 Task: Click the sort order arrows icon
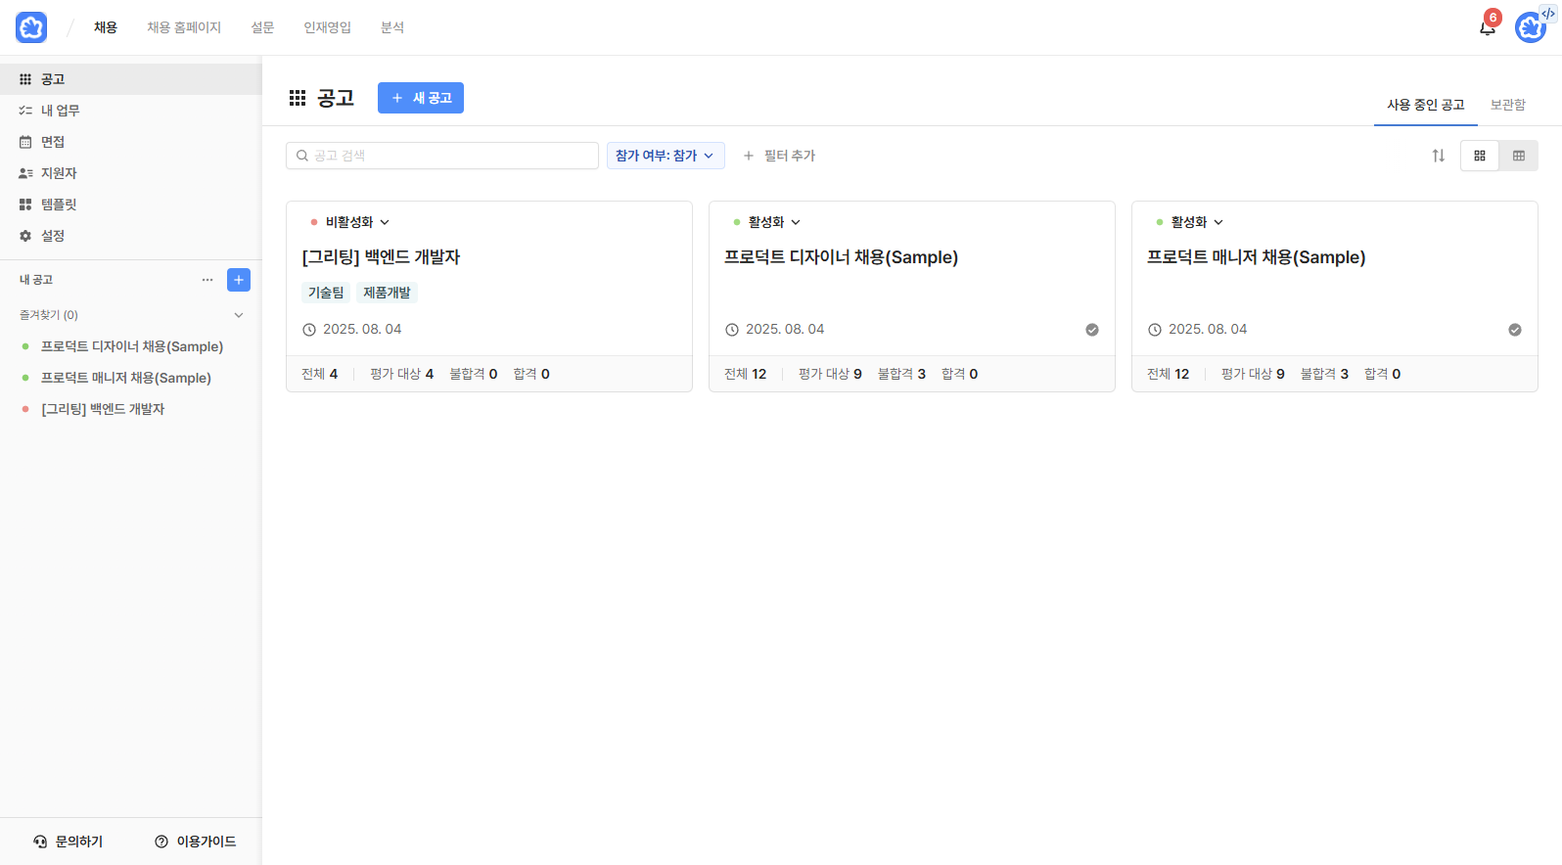point(1439,156)
